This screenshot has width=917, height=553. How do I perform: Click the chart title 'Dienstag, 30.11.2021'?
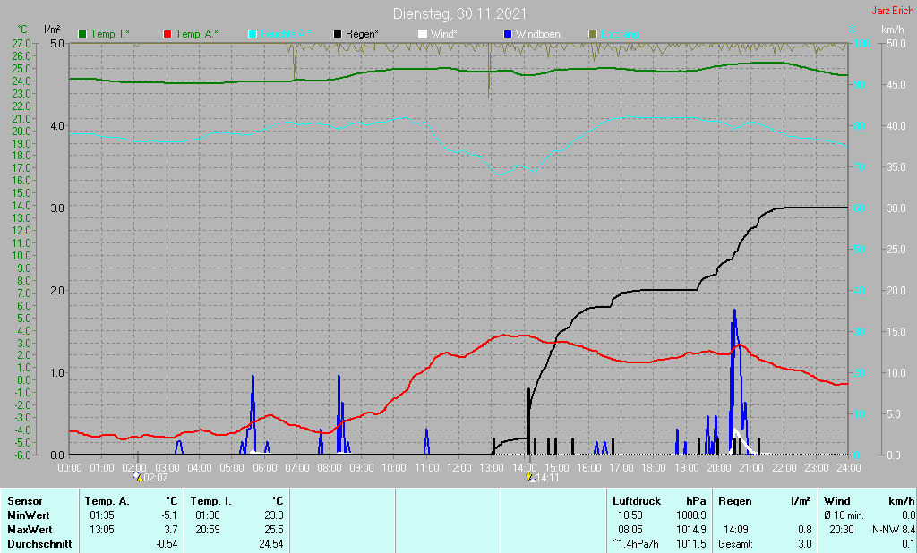click(459, 13)
